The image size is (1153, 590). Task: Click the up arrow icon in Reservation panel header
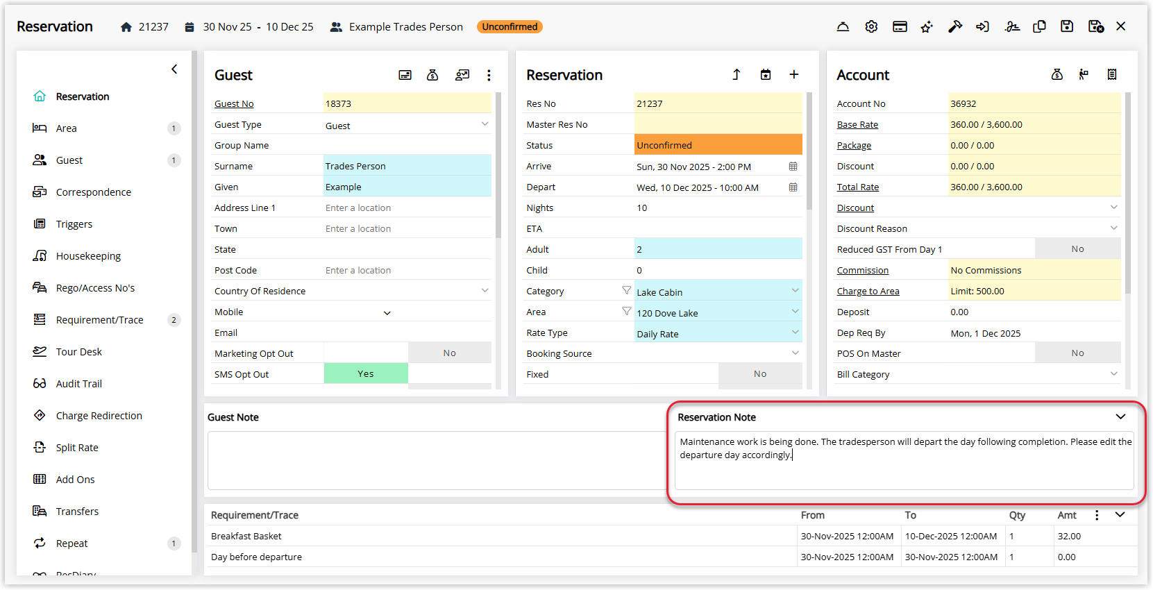(737, 74)
